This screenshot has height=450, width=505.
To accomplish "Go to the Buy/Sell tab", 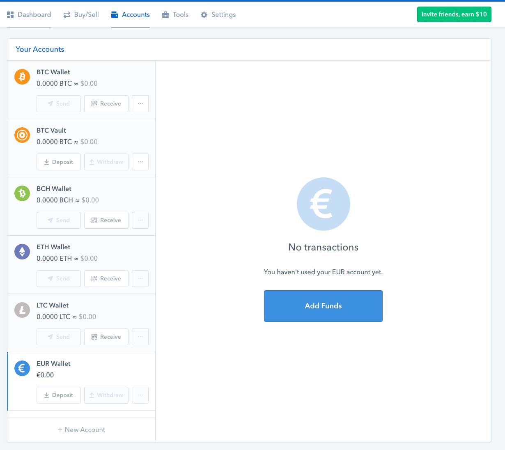I will (x=81, y=15).
